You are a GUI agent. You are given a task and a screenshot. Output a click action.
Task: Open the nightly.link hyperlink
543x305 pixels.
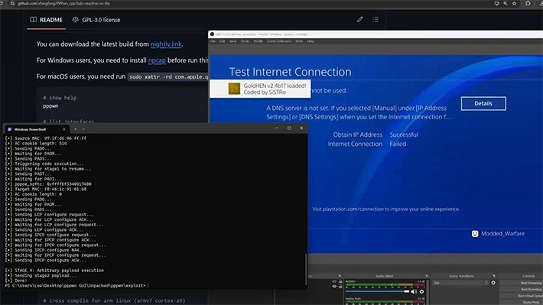(166, 44)
